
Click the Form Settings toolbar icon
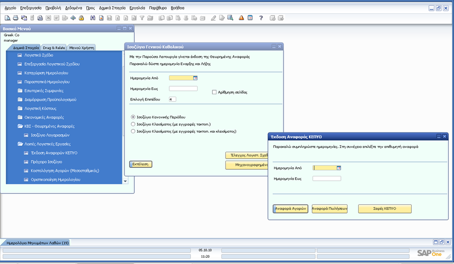[x=222, y=18]
